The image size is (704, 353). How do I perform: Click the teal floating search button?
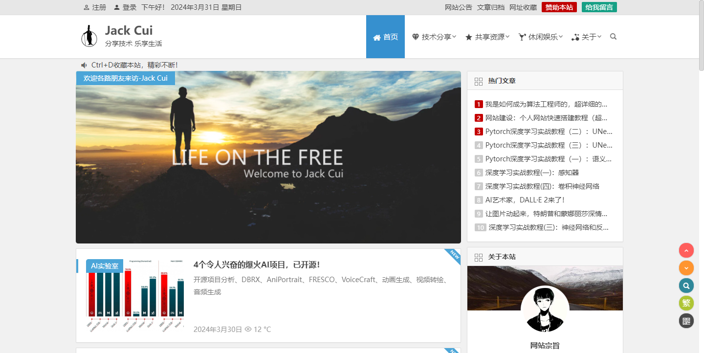[x=686, y=286]
